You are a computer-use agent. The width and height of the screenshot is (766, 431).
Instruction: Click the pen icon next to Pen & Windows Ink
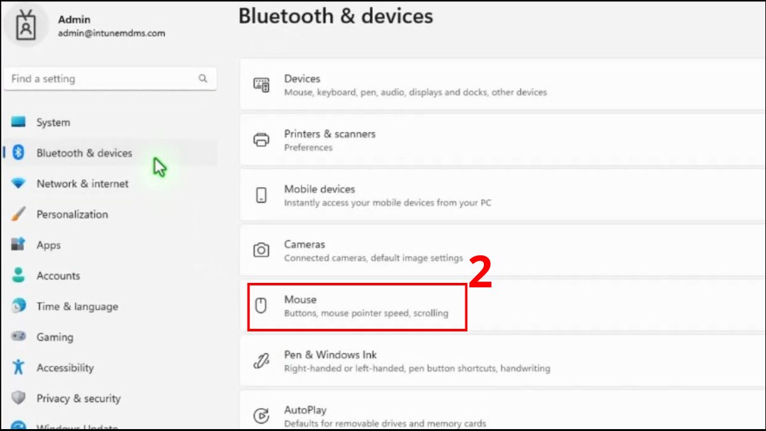(x=261, y=361)
